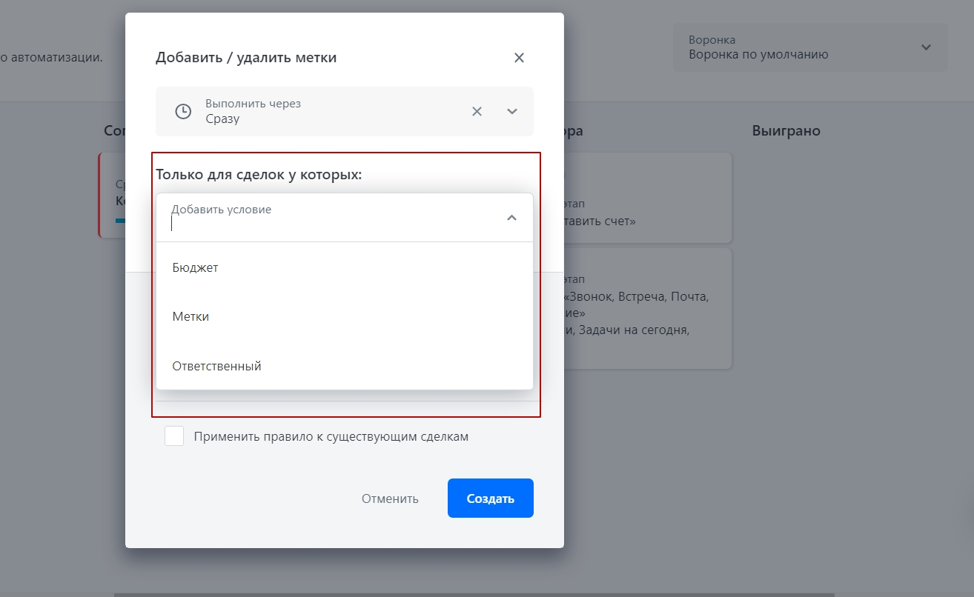Click the Добавить / удалить метки title
The height and width of the screenshot is (597, 974).
coord(246,57)
